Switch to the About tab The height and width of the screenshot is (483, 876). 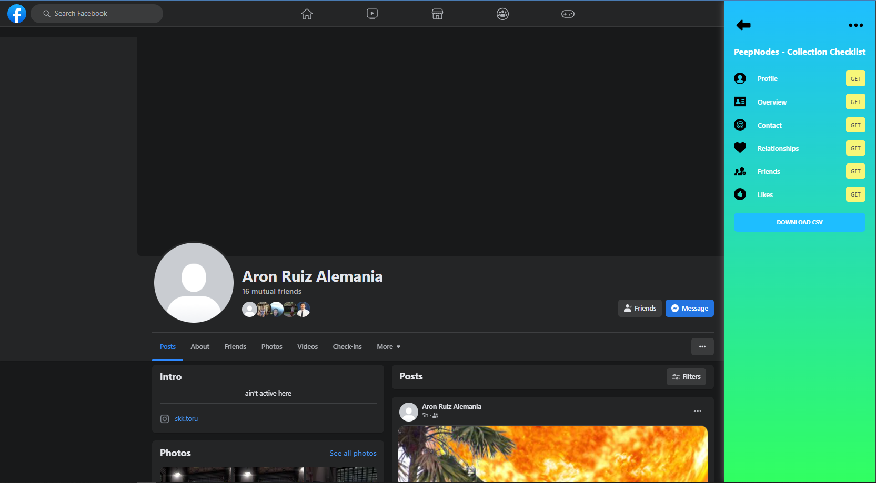click(x=200, y=347)
